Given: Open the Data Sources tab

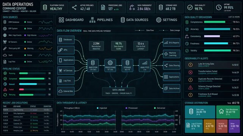Looking at the screenshot, I should click(134, 20).
